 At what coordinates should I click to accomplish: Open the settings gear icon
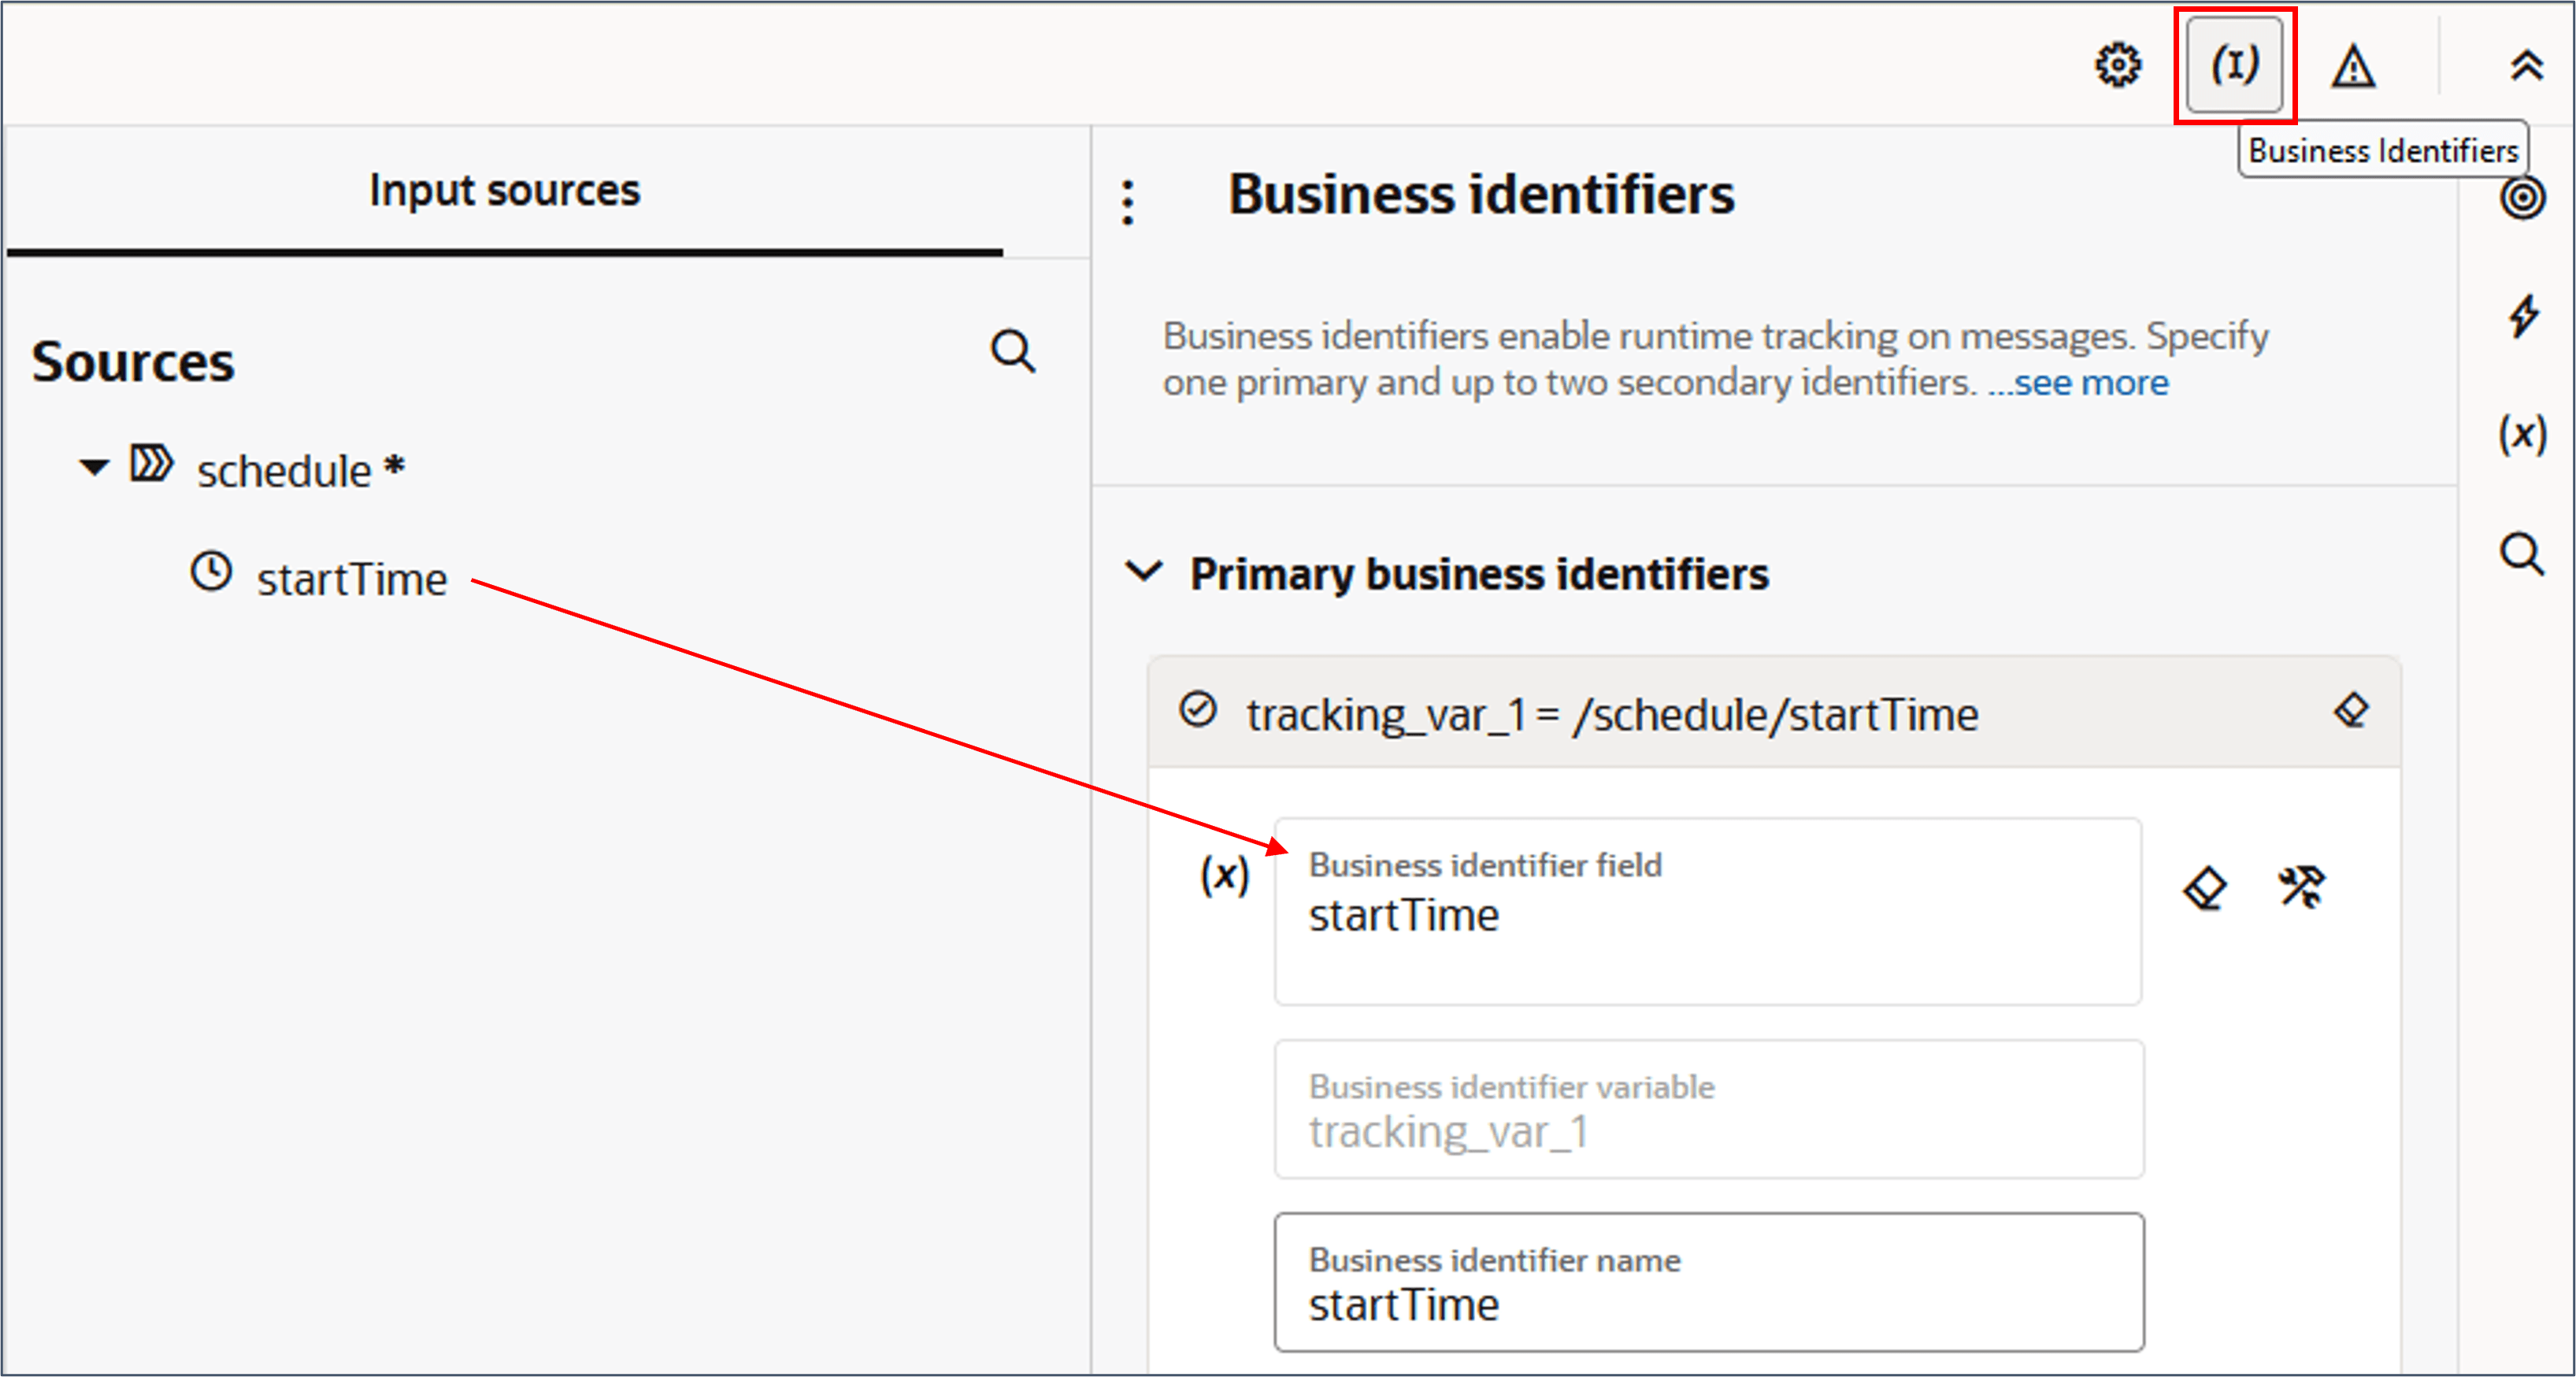(2117, 66)
